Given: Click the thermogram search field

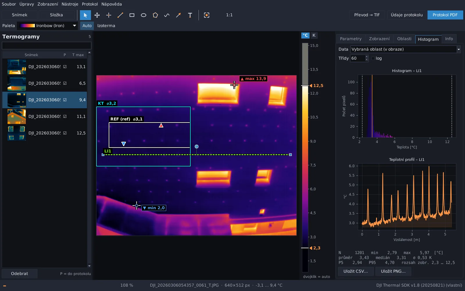Looking at the screenshot, I should coord(46,46).
